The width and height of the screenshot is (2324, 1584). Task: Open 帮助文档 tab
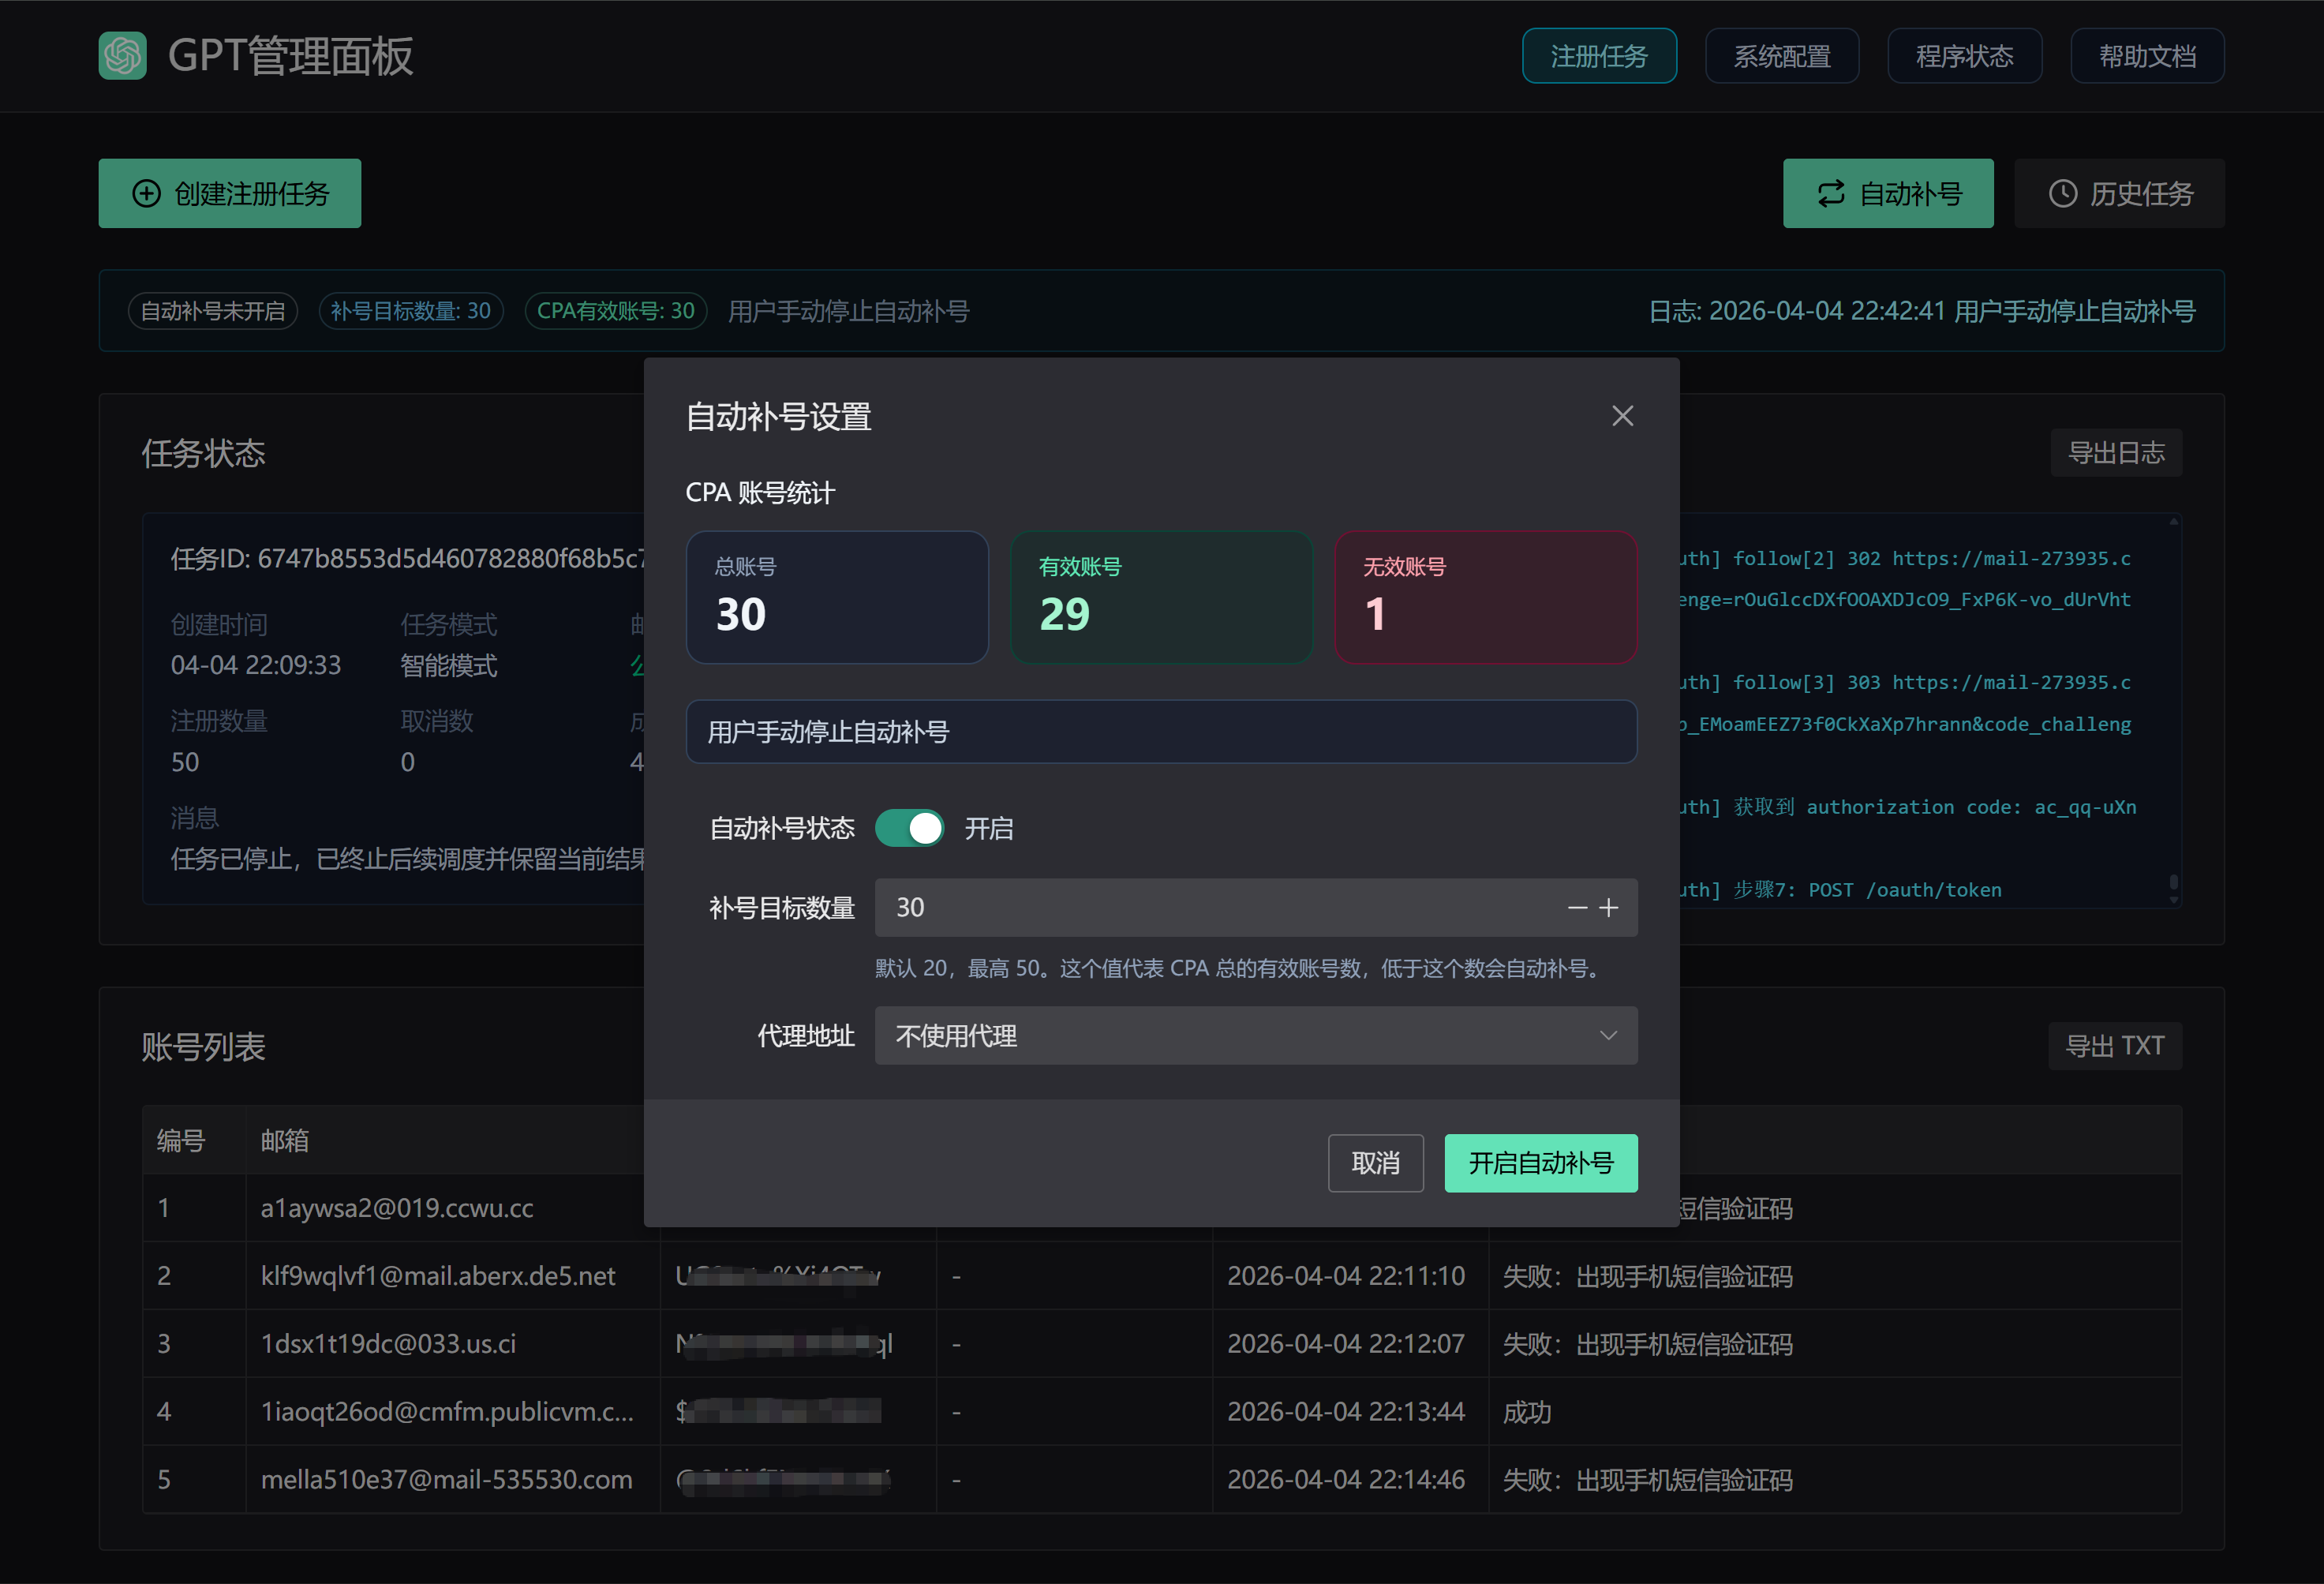(2148, 56)
